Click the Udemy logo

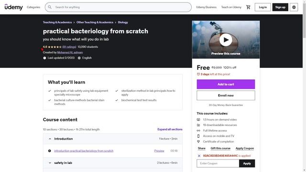(14, 7)
